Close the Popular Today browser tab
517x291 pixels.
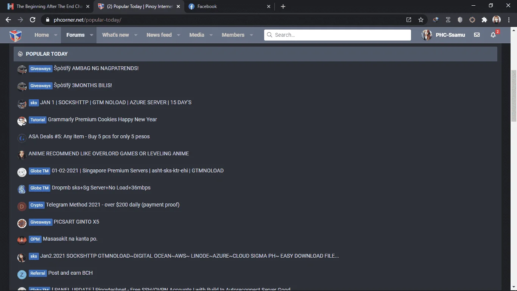point(178,6)
